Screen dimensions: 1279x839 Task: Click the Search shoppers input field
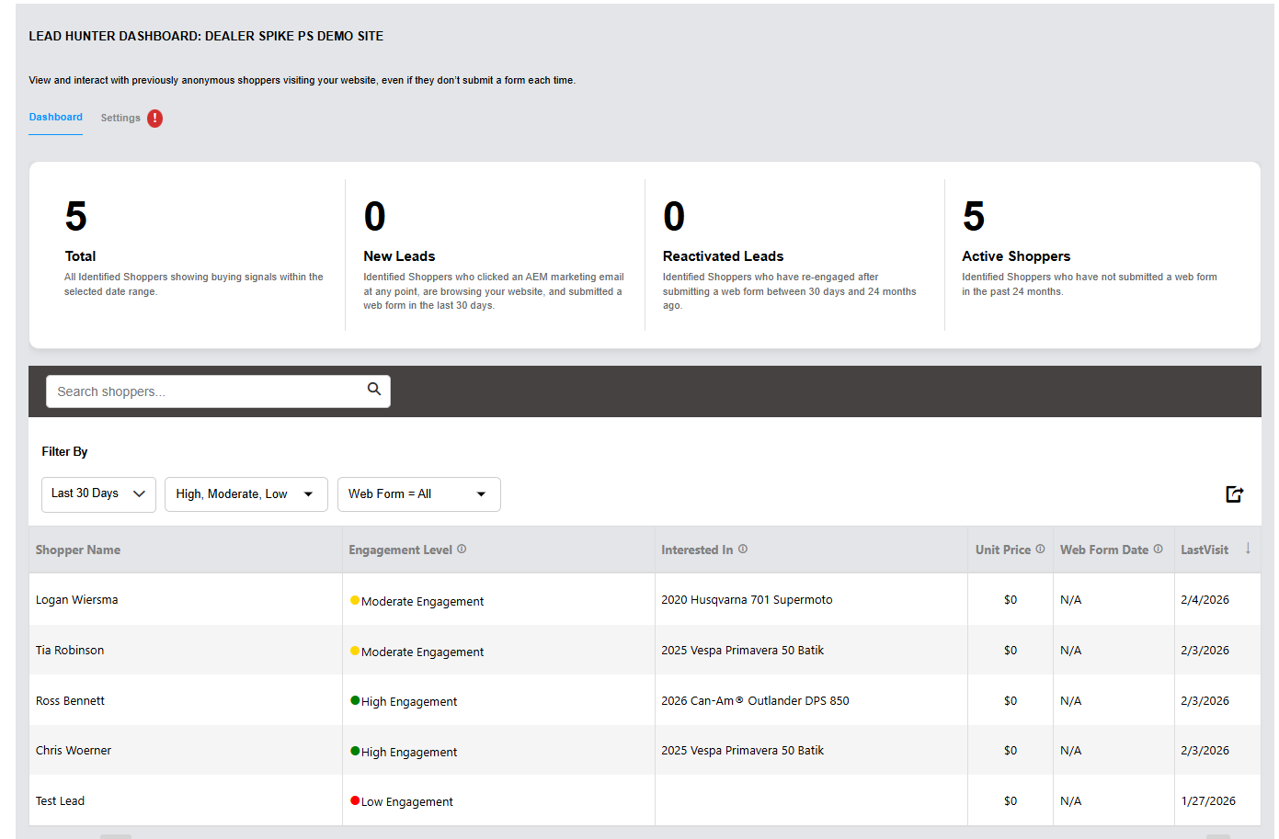207,391
